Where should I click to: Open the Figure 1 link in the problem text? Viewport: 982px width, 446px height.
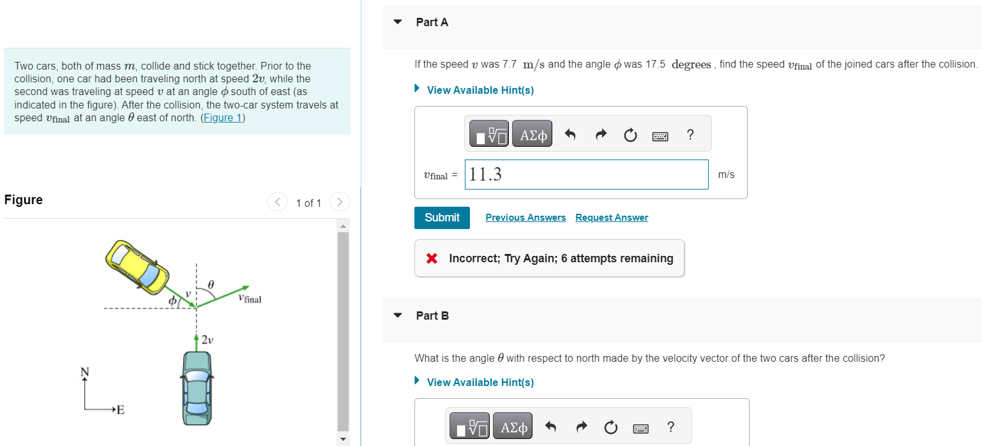(x=222, y=117)
